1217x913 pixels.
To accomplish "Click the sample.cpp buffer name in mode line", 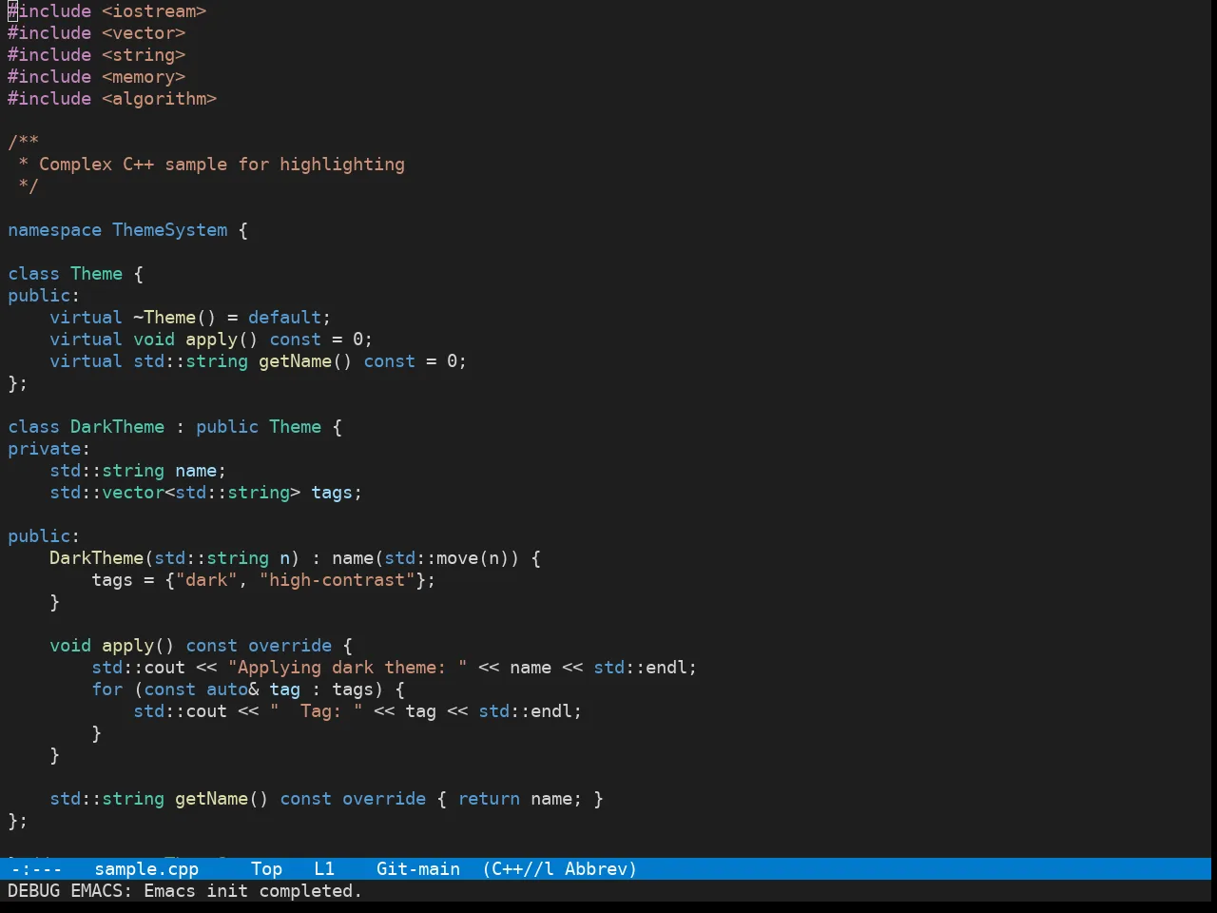I will click(x=146, y=869).
